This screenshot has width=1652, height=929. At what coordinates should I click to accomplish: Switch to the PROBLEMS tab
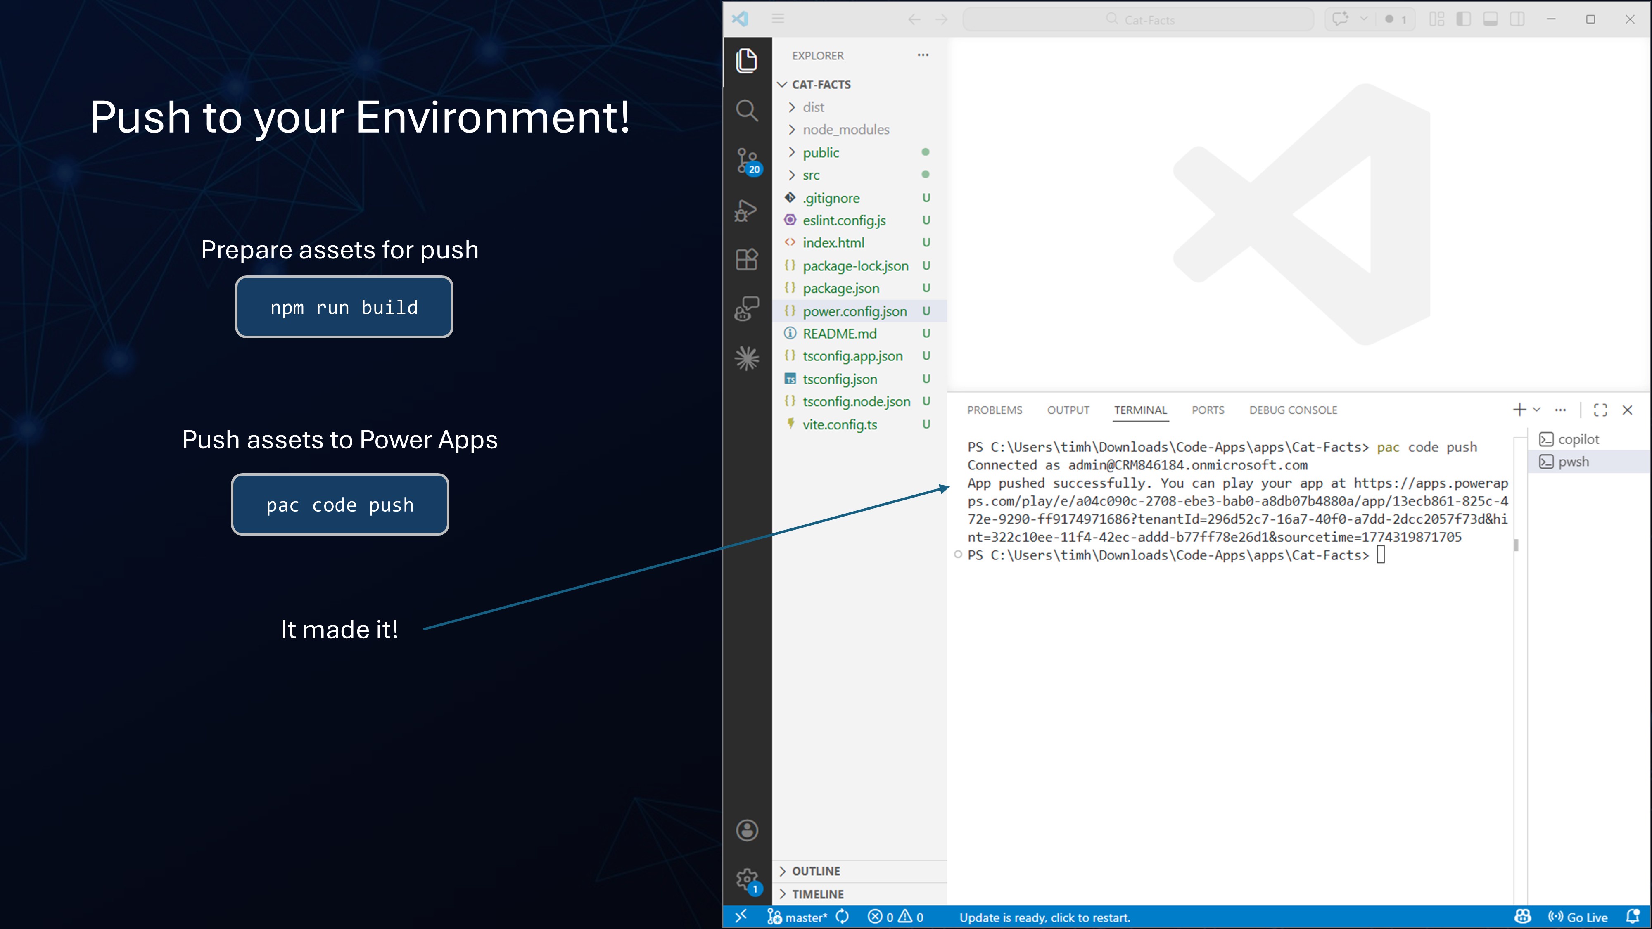995,410
